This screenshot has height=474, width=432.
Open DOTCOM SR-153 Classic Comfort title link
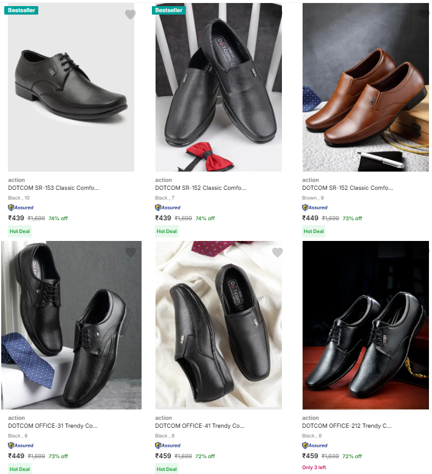(53, 188)
